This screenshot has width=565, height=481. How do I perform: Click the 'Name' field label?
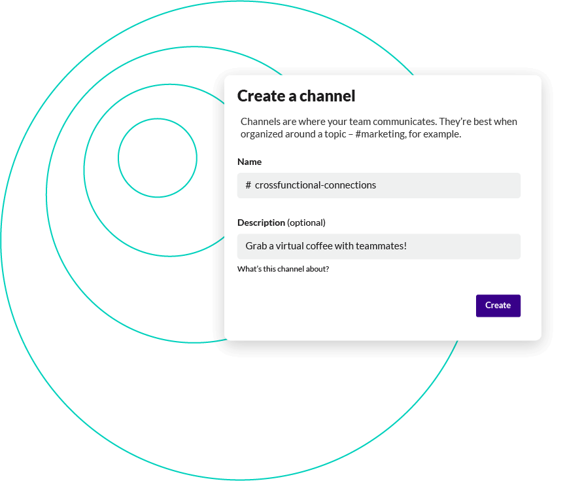249,162
